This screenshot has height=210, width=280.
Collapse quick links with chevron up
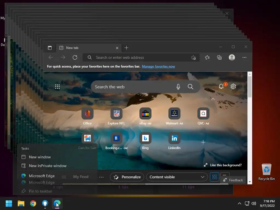pyautogui.click(x=213, y=99)
